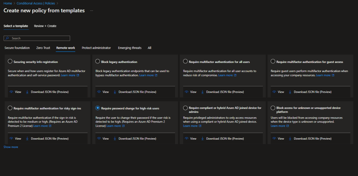Navigate to Home breadcrumb
This screenshot has height=176, width=358.
pyautogui.click(x=8, y=3)
